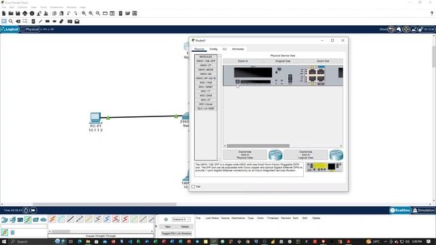Open the CLI tab in Router0

[225, 49]
